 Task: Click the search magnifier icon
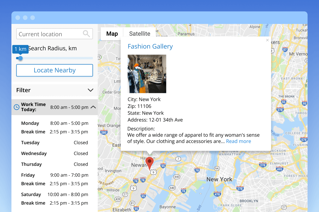tap(86, 34)
